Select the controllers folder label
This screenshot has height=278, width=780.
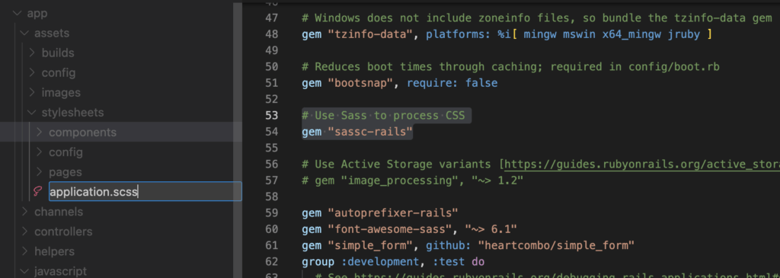(x=63, y=232)
